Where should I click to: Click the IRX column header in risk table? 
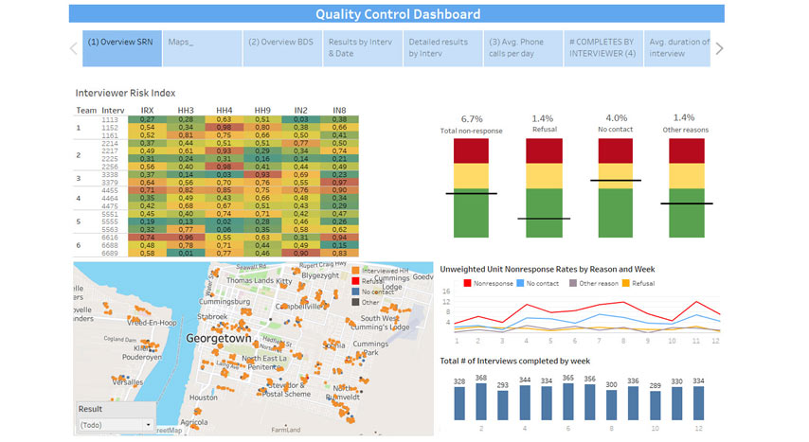(147, 111)
